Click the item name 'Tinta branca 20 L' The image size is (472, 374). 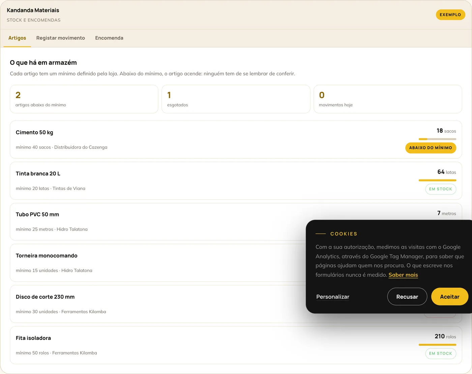(38, 173)
